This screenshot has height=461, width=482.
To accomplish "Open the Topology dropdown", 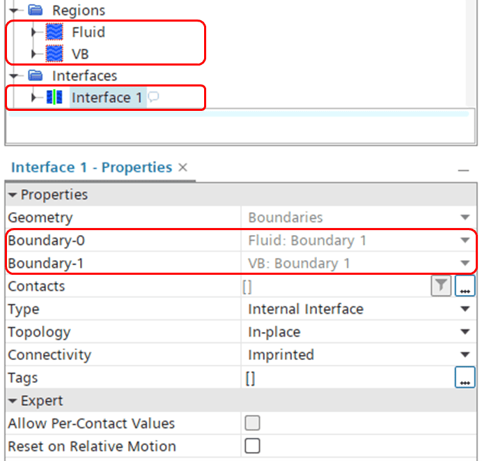I will coord(465,332).
